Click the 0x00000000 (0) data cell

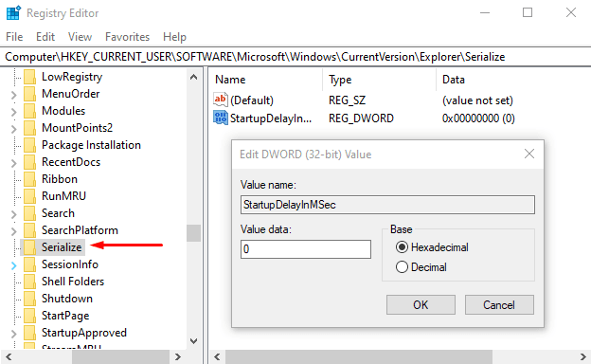click(x=478, y=118)
